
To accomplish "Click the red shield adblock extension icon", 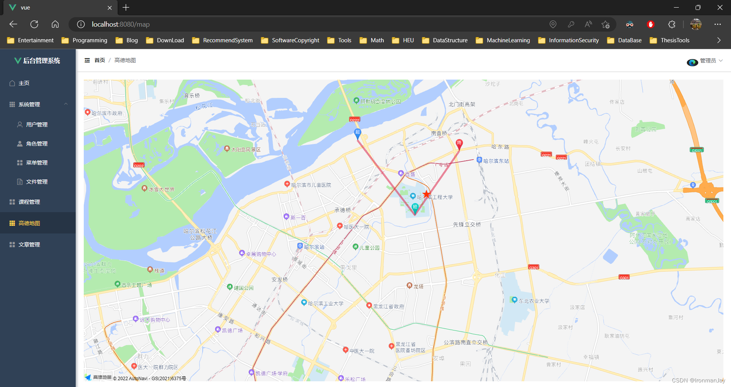I will click(651, 24).
